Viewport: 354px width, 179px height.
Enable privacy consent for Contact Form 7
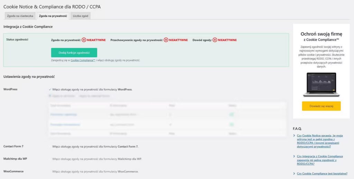click(50, 147)
